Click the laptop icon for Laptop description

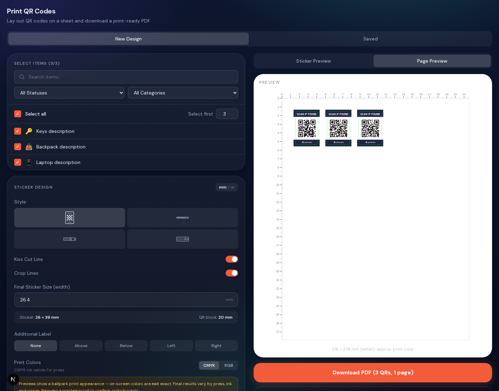click(x=29, y=162)
